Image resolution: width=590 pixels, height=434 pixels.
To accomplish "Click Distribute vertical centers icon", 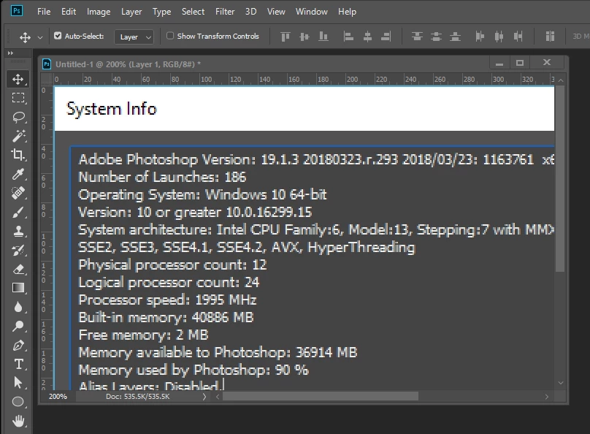I will (436, 37).
